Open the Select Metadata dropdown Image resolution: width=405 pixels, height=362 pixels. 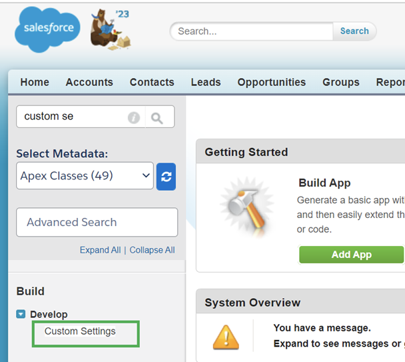click(85, 176)
